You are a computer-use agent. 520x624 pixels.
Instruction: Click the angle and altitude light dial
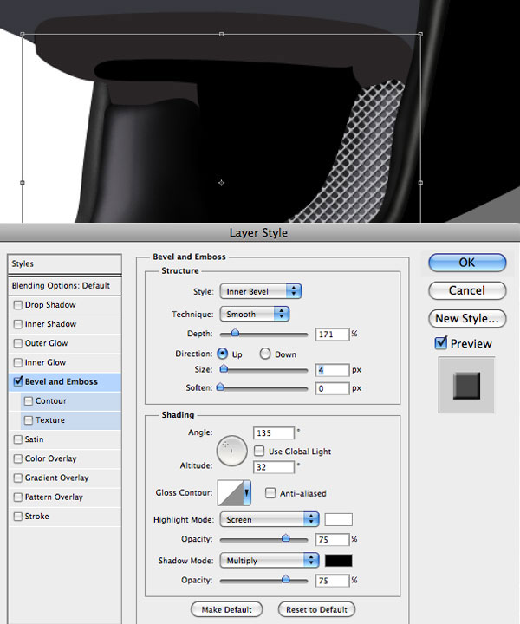coord(232,451)
